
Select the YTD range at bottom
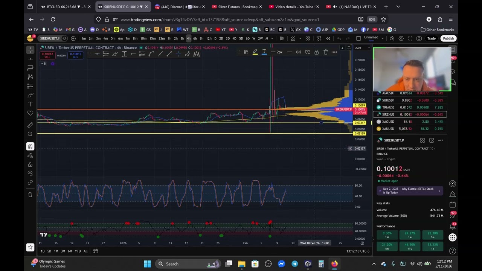pyautogui.click(x=78, y=251)
